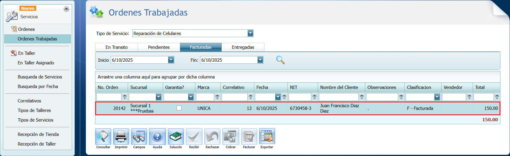Screen dimensions: 510x156
Task: Click the No. Orden filter funnel icon
Action: coord(125,97)
